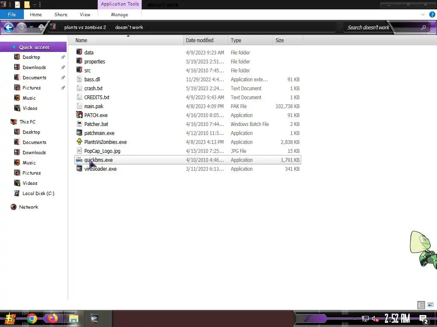Open pinned Documents under Quick access

(x=34, y=77)
